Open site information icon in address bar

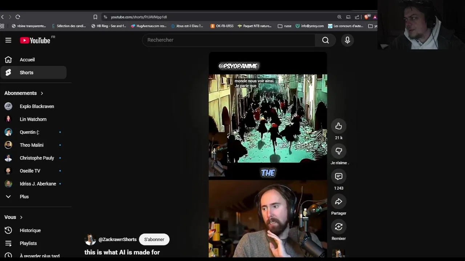[x=105, y=17]
